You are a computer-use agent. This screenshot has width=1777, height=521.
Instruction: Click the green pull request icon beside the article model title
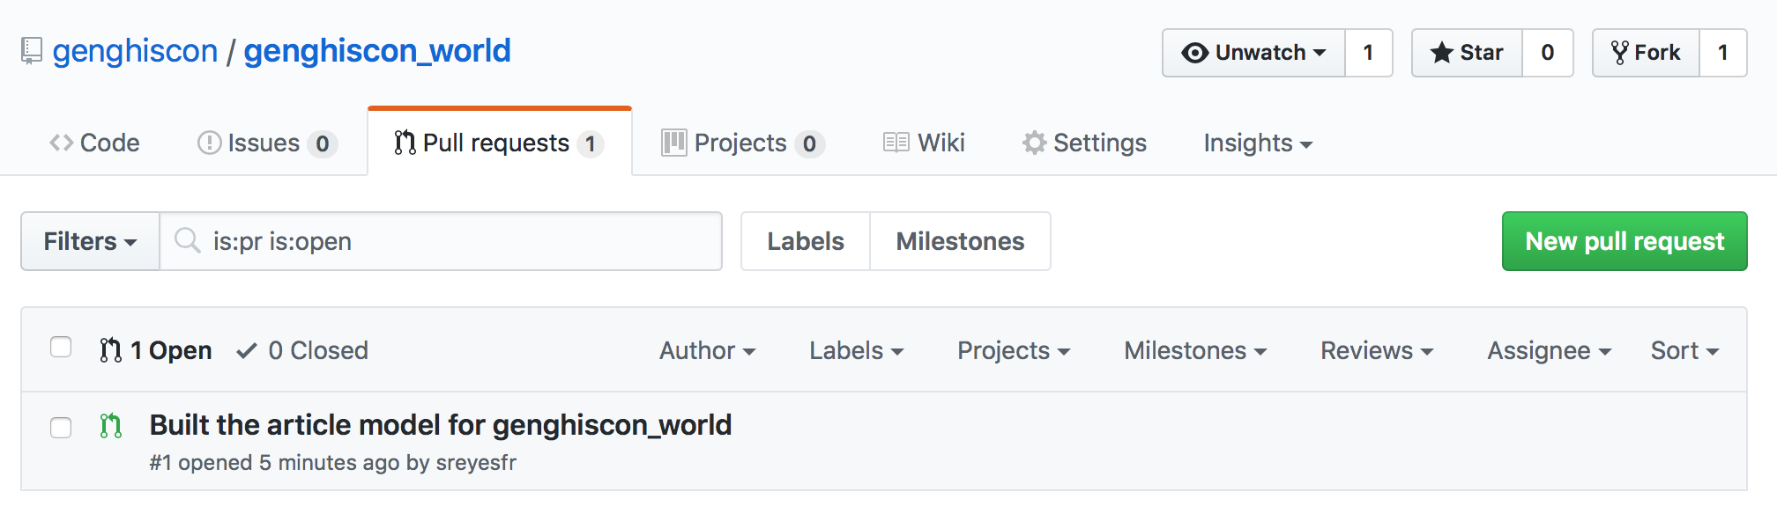point(111,426)
